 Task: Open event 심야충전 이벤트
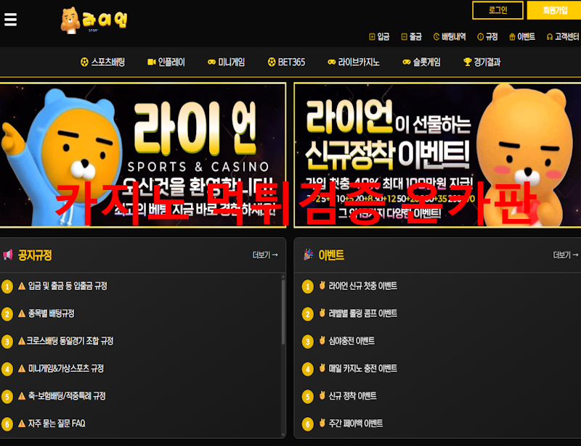click(x=352, y=341)
